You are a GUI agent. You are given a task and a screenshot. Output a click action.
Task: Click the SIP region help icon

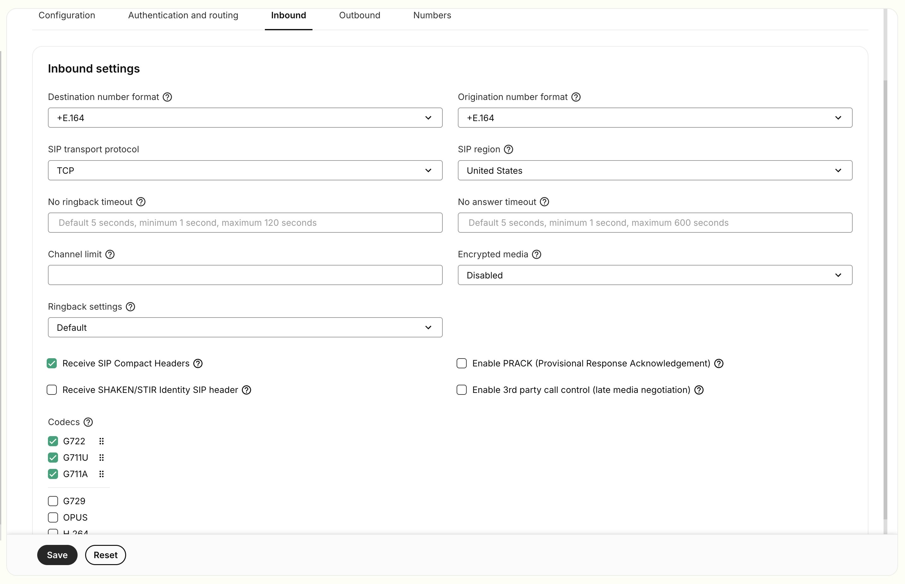pos(508,149)
